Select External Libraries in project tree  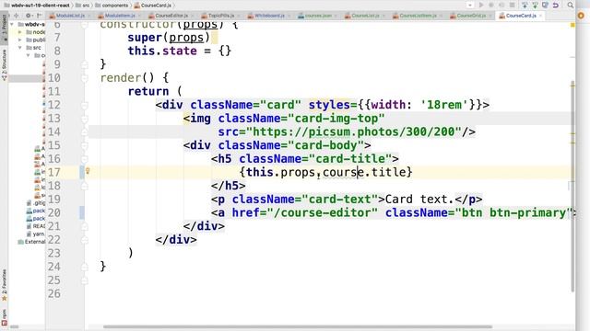31,242
